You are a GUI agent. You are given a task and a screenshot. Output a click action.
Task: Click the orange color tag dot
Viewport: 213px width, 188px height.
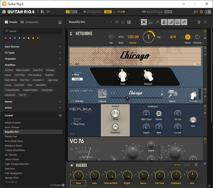point(38,38)
